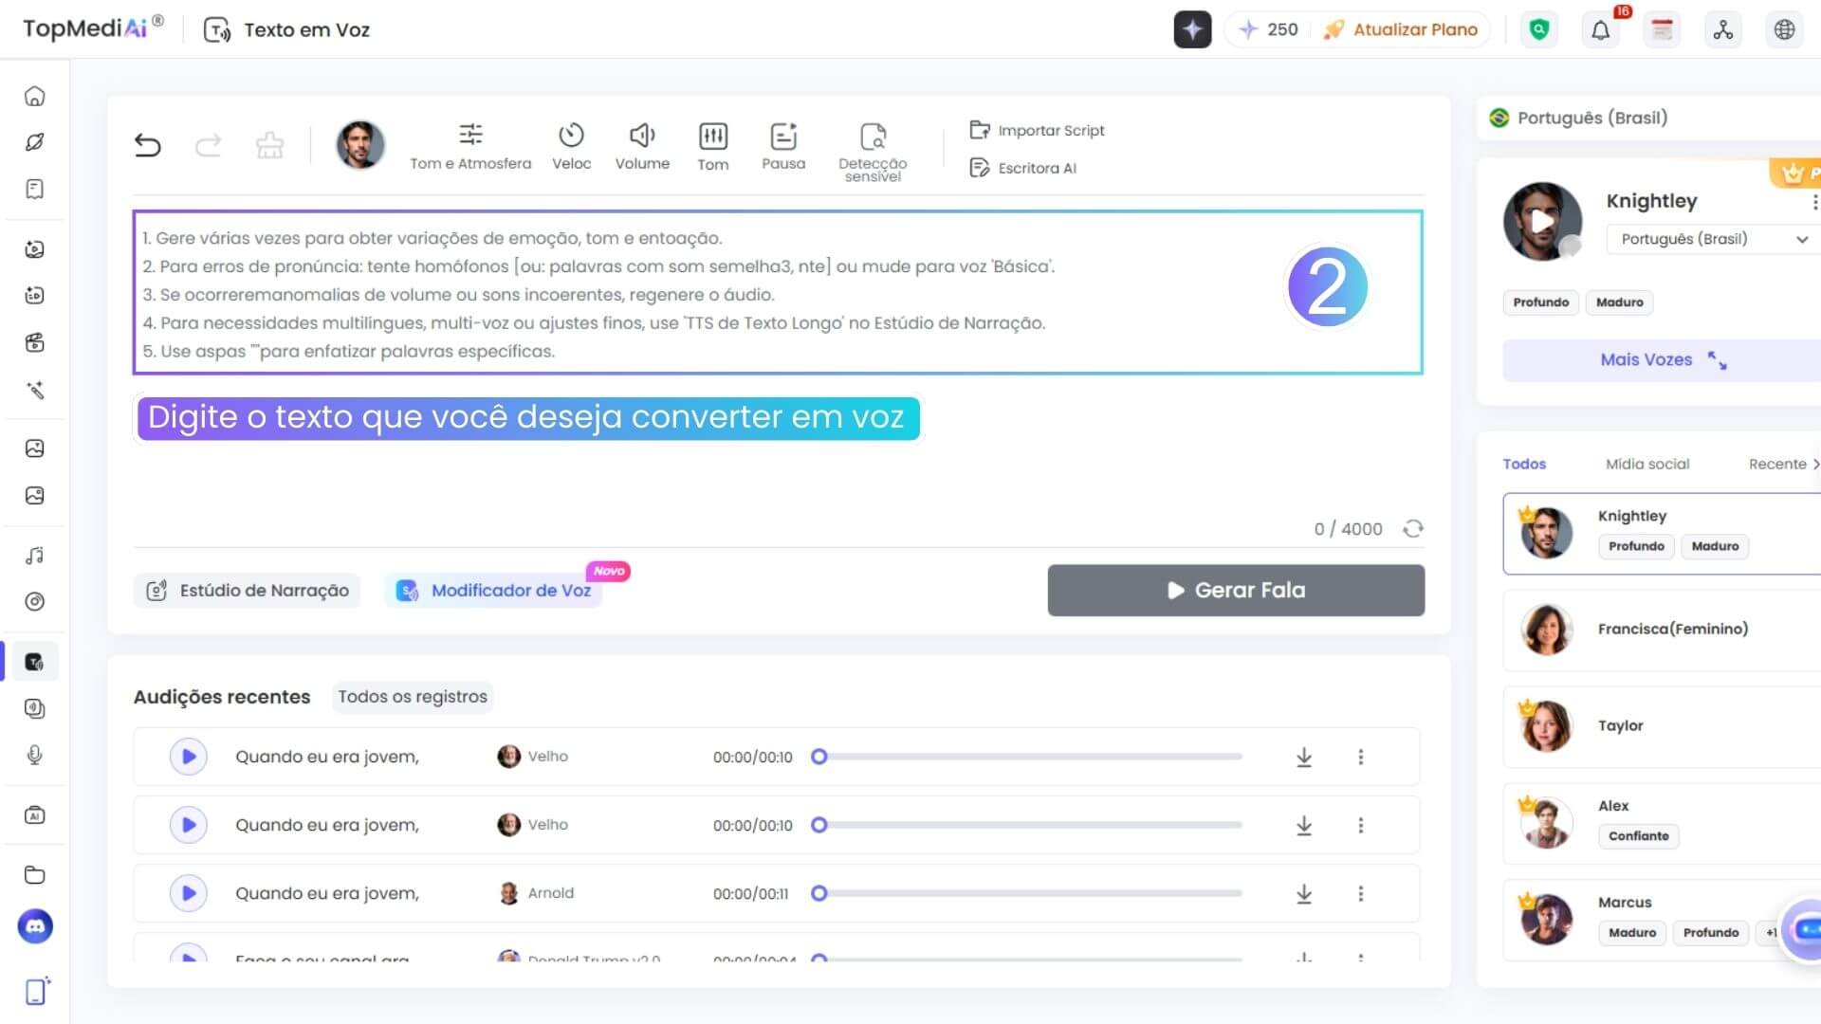Viewport: 1821px width, 1024px height.
Task: Click the Gerar Fala button
Action: pyautogui.click(x=1236, y=590)
